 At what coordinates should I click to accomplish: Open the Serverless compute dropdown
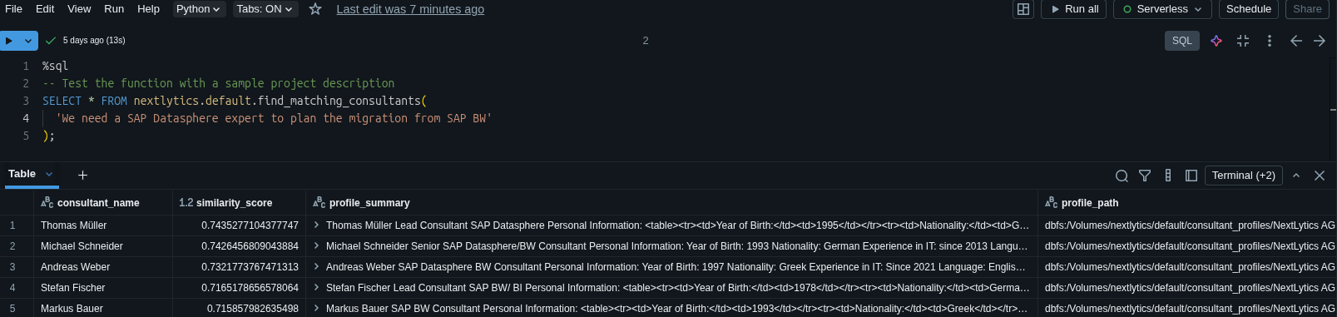click(x=1162, y=9)
